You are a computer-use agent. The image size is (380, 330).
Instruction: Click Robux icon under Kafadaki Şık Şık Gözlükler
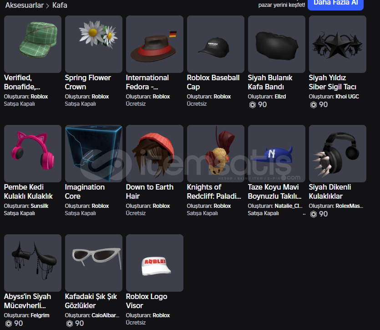tap(70, 324)
